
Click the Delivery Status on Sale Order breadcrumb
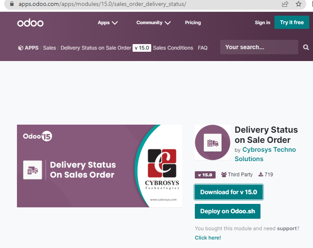point(96,48)
